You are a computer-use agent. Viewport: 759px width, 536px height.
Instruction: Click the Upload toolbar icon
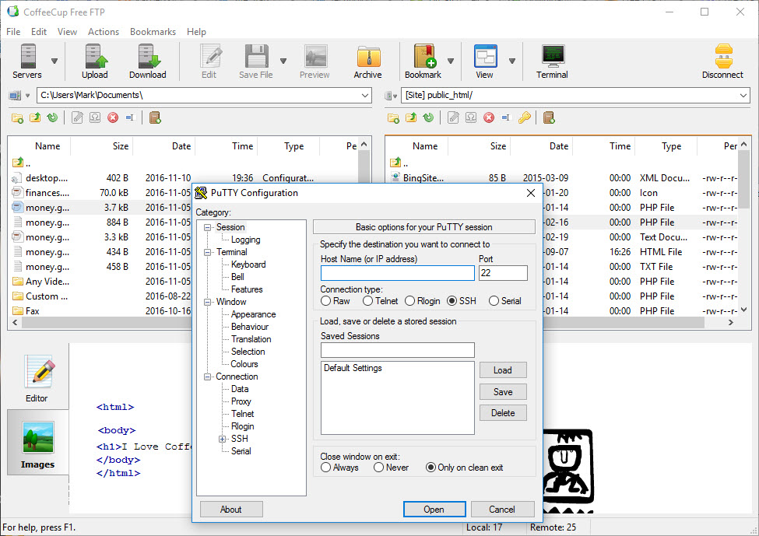pyautogui.click(x=95, y=61)
